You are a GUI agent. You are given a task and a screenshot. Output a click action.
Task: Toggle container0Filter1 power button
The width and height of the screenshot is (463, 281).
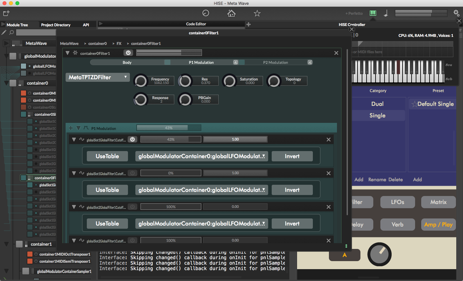point(128,53)
